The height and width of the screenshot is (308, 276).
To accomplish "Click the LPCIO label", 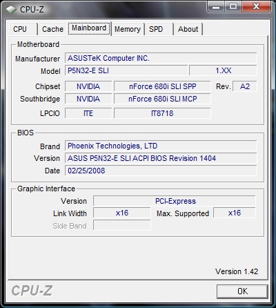I will tap(50, 113).
